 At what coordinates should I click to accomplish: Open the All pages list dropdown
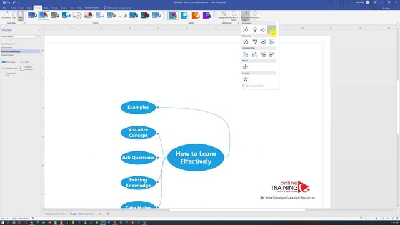[x=101, y=214]
